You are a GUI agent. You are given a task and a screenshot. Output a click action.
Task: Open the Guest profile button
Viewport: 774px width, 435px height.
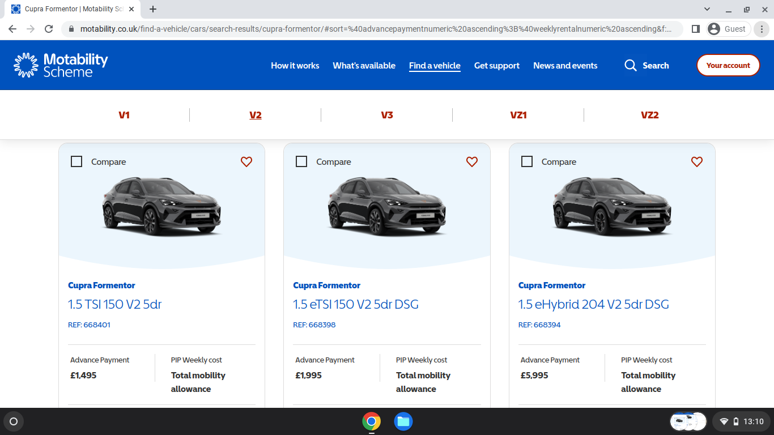(729, 29)
